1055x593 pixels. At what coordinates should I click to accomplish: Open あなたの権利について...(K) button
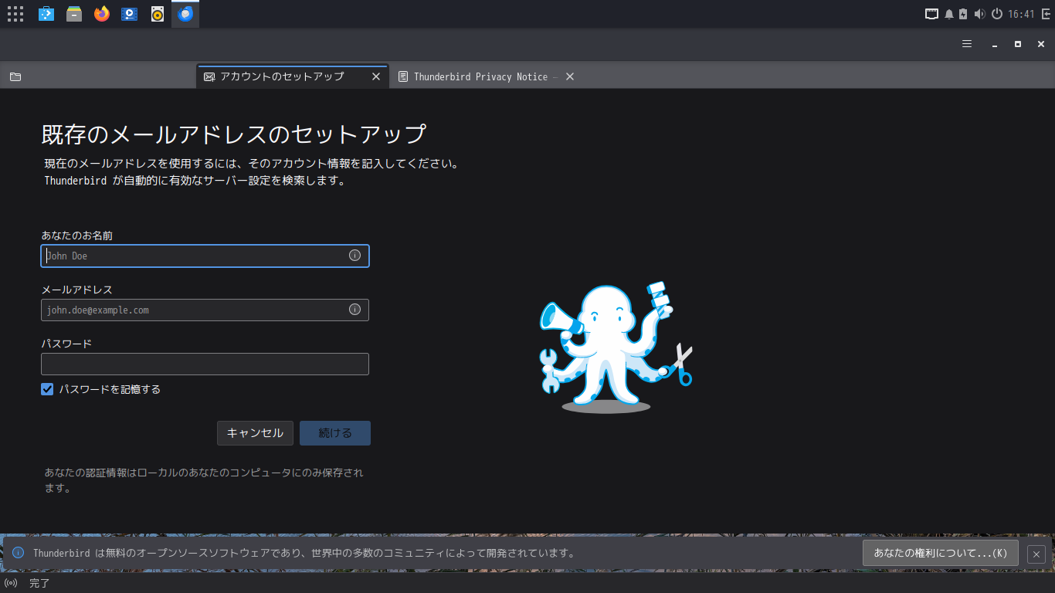coord(941,553)
